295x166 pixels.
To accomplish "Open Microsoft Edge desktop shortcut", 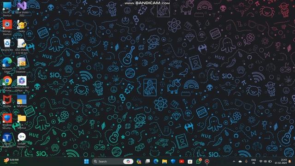I will click(x=7, y=65).
